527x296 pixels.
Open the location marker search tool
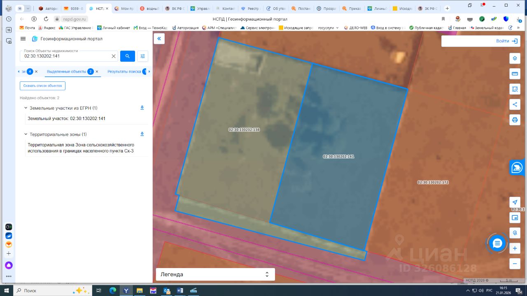515,233
